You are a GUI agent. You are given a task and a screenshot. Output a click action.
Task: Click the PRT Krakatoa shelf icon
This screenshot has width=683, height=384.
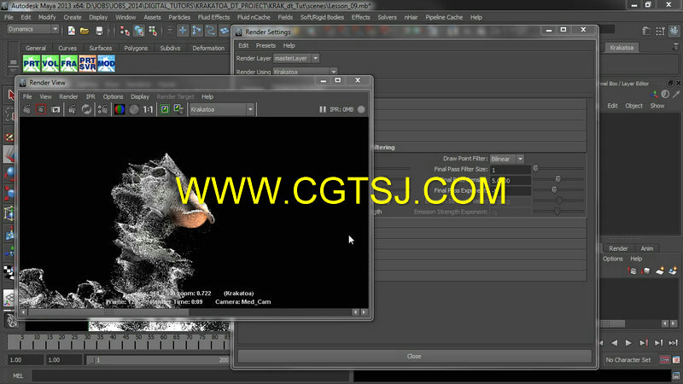(x=32, y=63)
